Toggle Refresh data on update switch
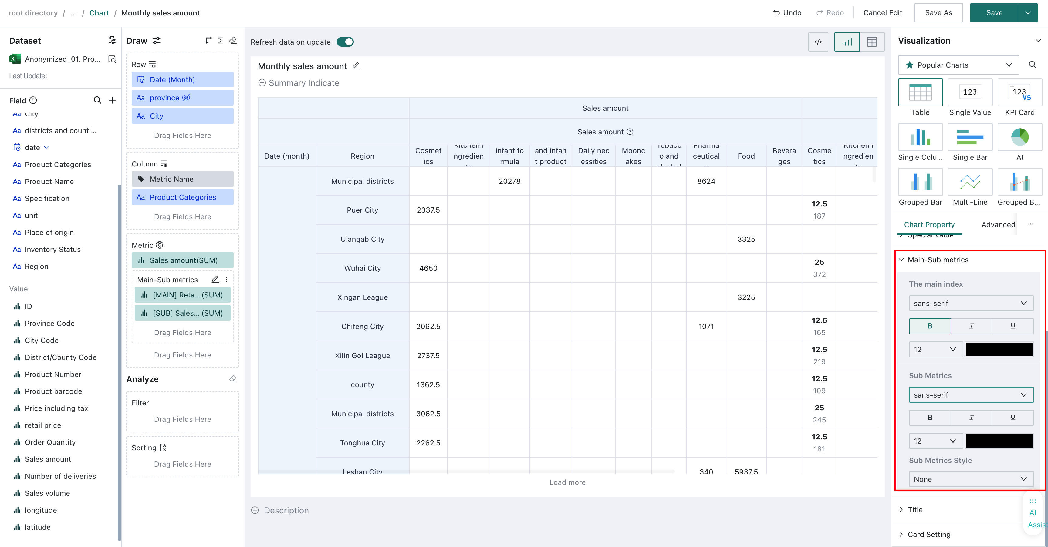 (x=345, y=42)
